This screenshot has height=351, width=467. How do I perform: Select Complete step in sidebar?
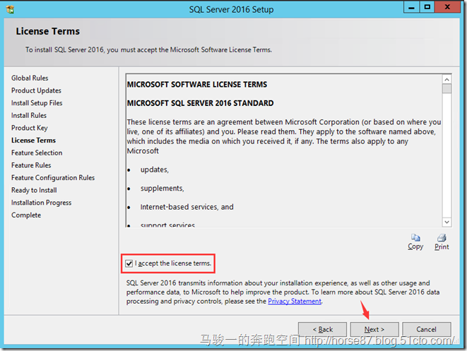point(26,215)
